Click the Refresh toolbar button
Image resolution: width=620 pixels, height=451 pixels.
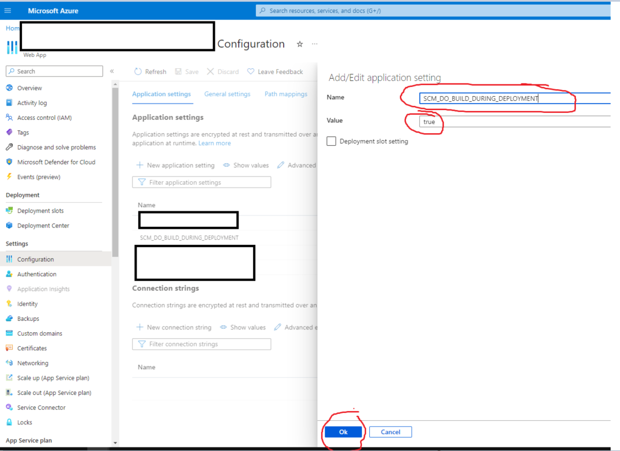pos(151,72)
